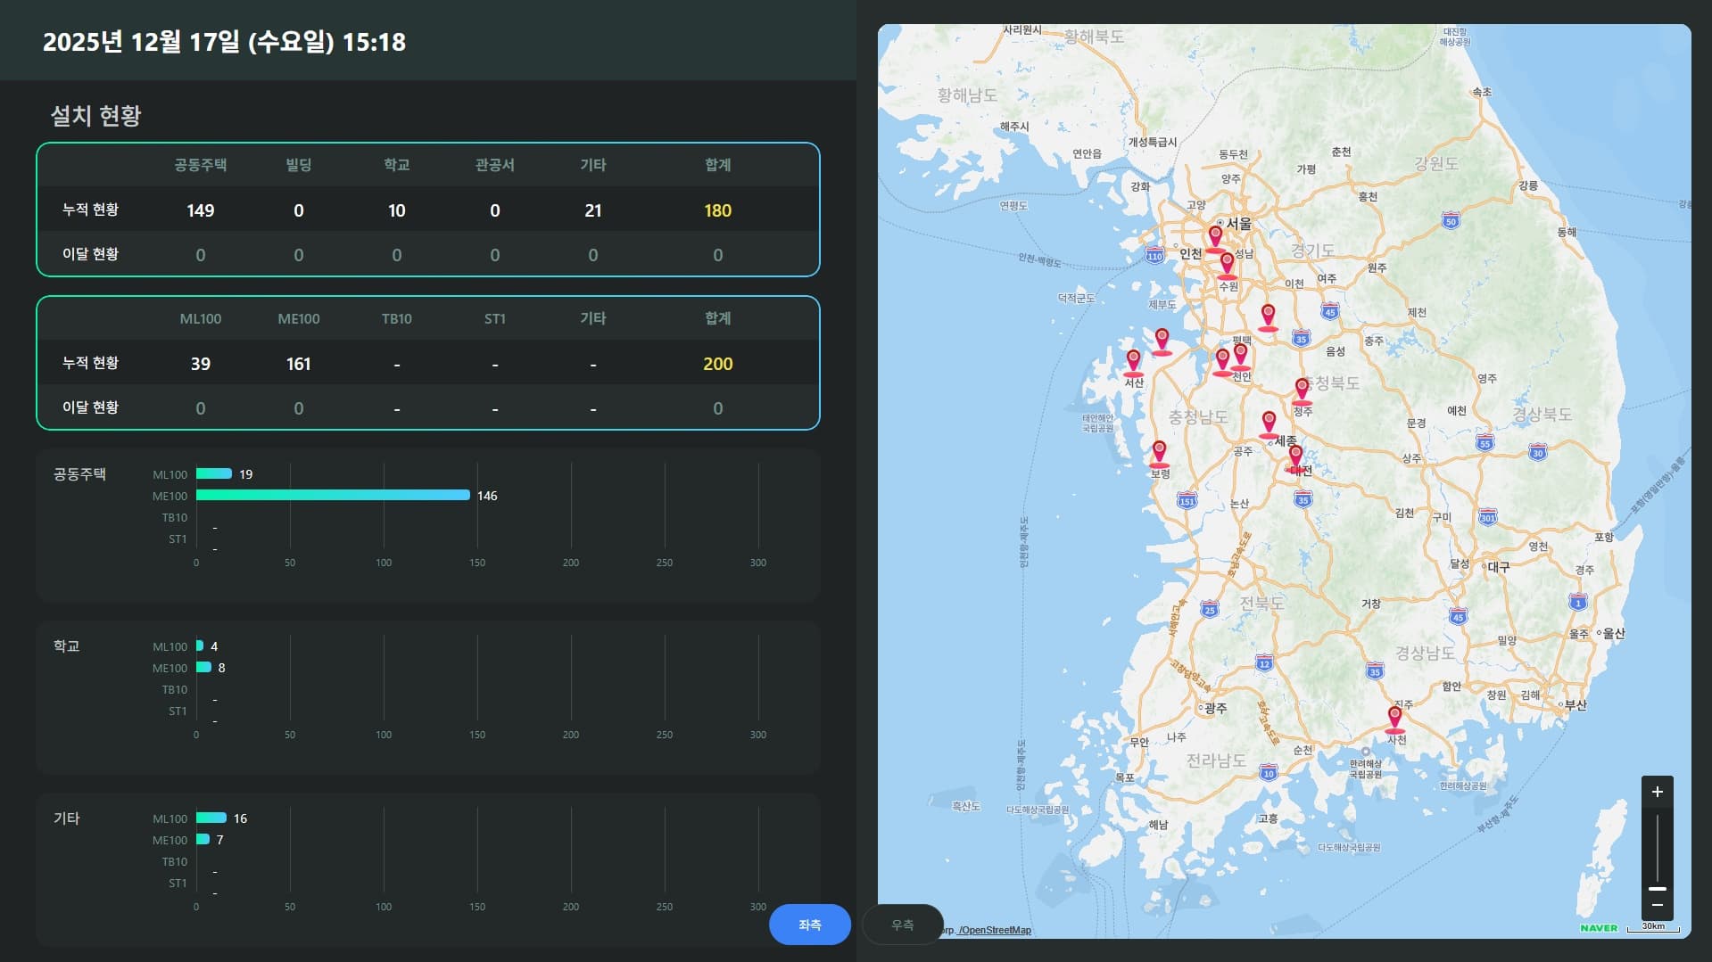The height and width of the screenshot is (962, 1712).
Task: Select the yellow 합계 value 180
Action: pos(717,210)
